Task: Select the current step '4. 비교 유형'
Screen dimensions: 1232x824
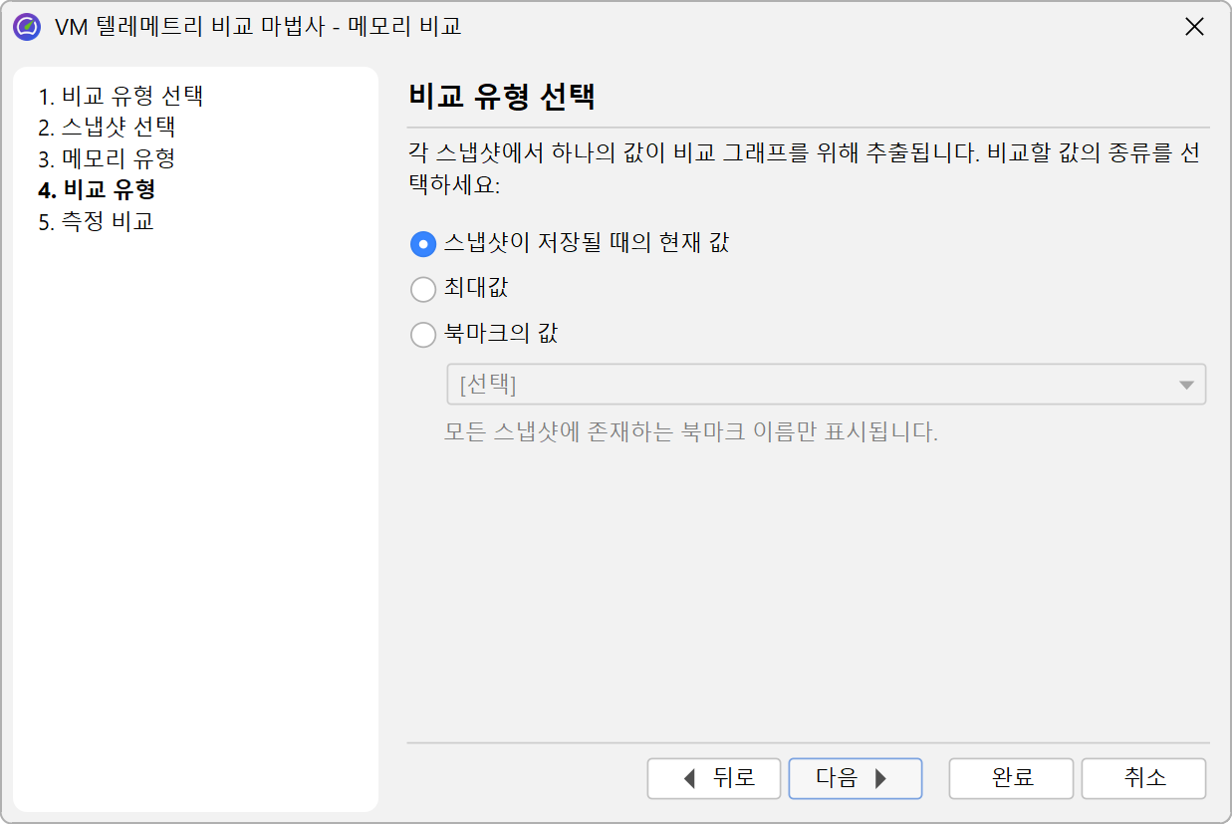Action: tap(97, 189)
